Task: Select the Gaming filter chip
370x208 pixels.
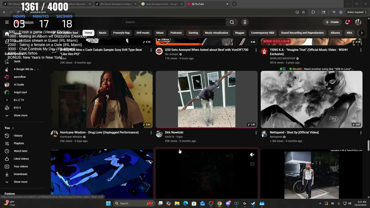Action: 193,33
